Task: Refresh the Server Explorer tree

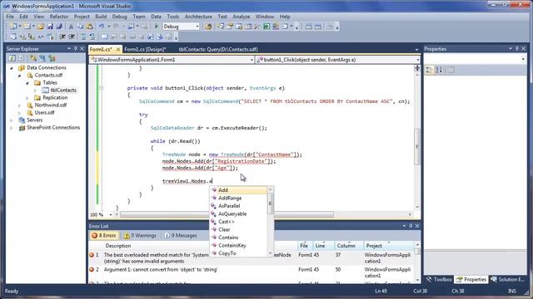Action: pyautogui.click(x=12, y=58)
